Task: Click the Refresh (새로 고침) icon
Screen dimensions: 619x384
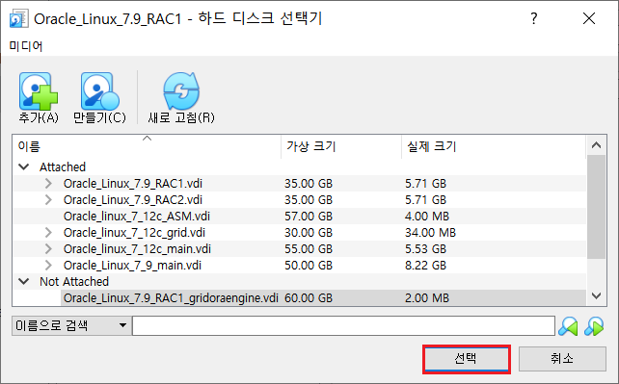Action: coord(181,91)
